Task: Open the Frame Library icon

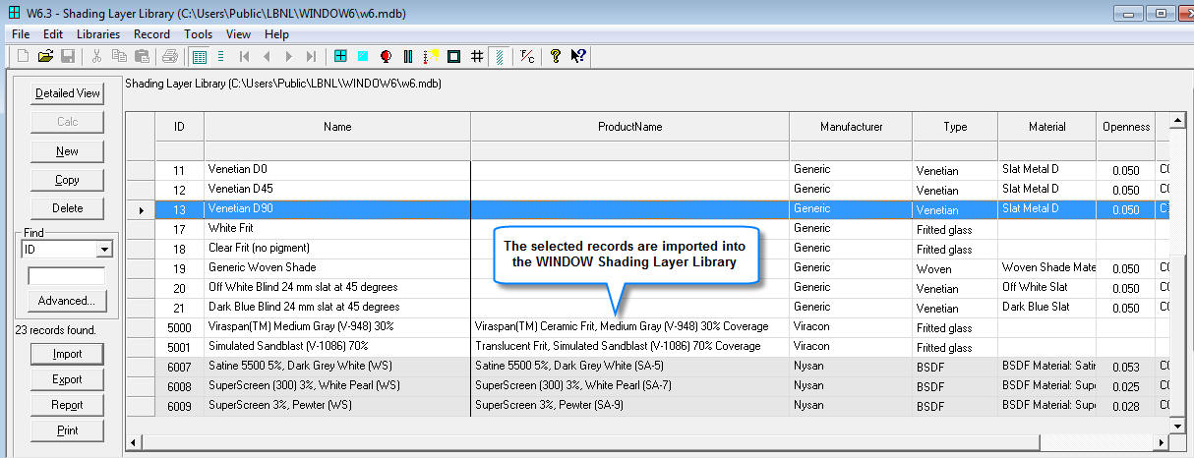Action: point(453,56)
